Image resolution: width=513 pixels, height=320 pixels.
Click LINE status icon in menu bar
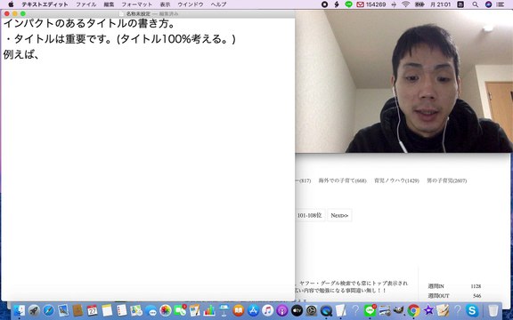pos(348,4)
